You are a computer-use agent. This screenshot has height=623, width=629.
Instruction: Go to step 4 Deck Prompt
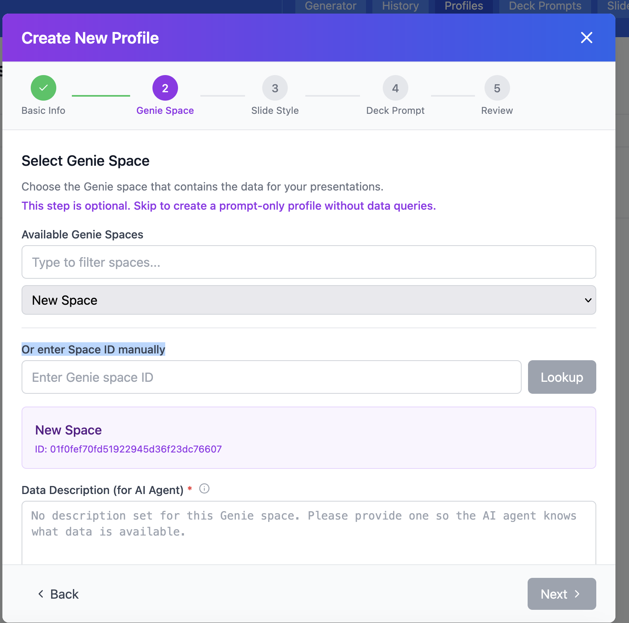(x=395, y=88)
